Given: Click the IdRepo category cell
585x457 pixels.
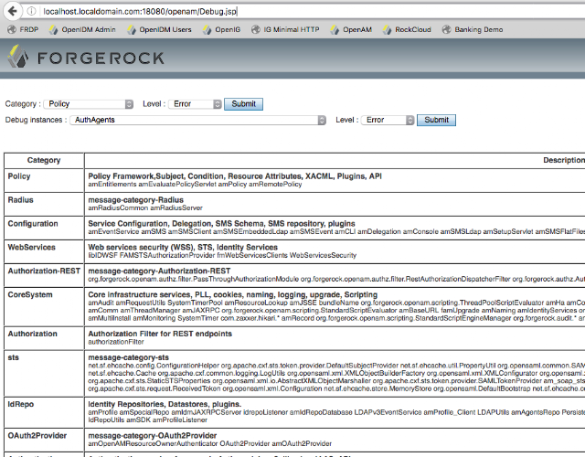Looking at the screenshot, I should click(44, 412).
